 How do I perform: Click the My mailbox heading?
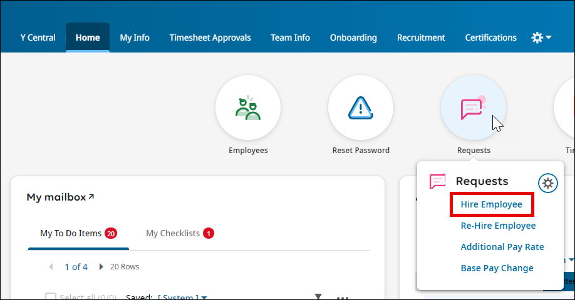point(56,197)
